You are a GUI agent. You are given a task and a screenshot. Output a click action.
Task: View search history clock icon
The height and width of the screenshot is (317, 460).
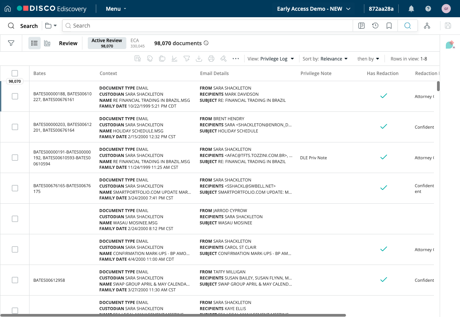tap(375, 26)
